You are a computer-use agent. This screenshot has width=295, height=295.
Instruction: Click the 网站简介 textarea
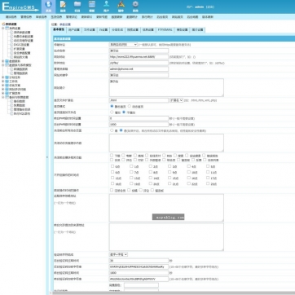pyautogui.click(x=166, y=87)
